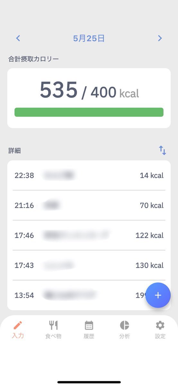
Task: Open the 17:43 entry with 130 kcal
Action: click(89, 265)
